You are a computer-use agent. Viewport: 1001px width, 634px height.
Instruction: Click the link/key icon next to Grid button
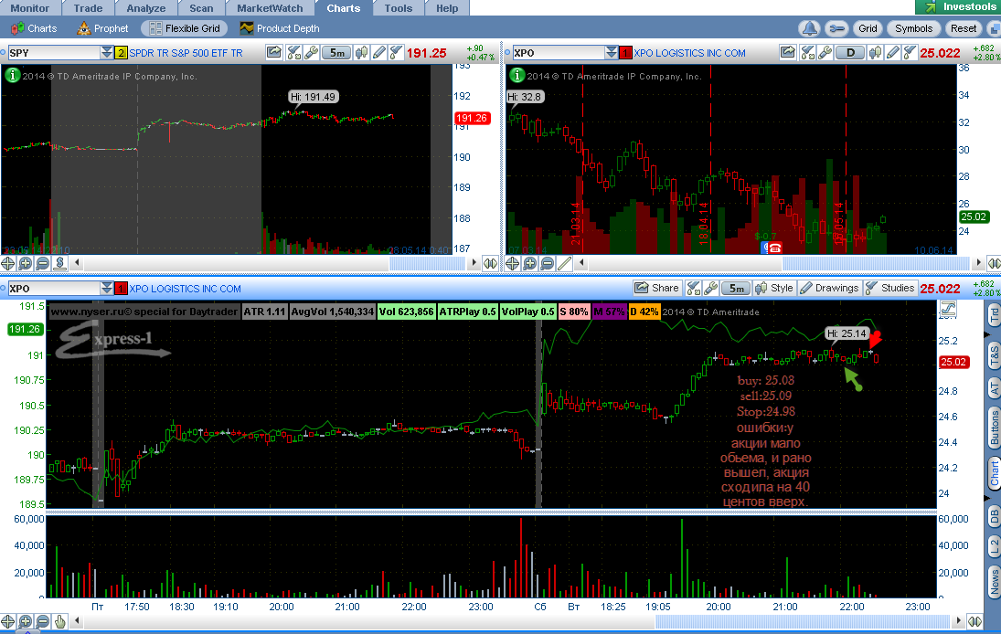coord(836,28)
